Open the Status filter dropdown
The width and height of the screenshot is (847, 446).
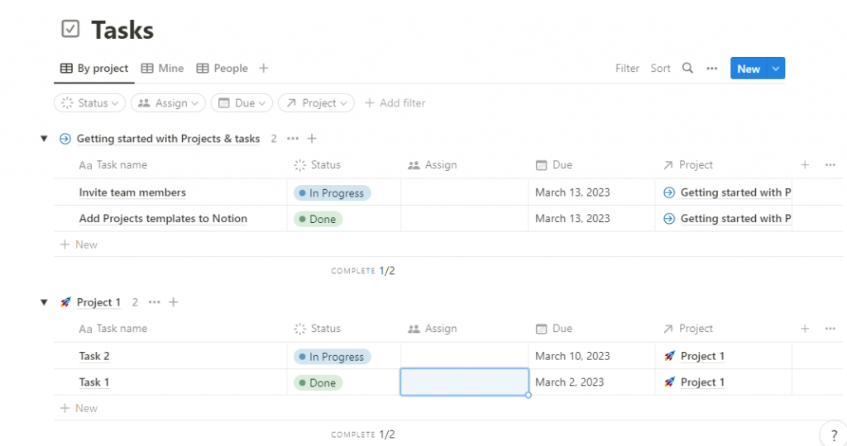tap(89, 103)
